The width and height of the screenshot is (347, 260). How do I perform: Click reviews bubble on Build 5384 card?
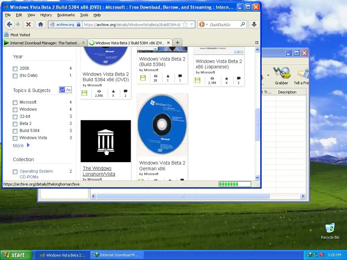click(180, 76)
